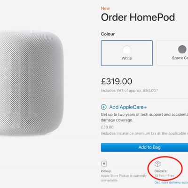The image size is (188, 188).
Task: Click the Order HomePod heading
Action: tap(138, 17)
